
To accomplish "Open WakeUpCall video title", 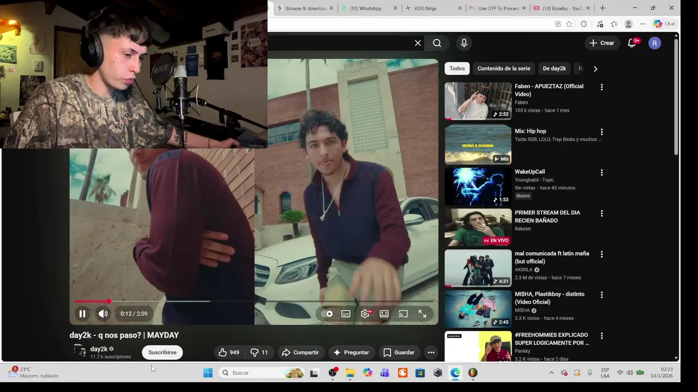I will coord(529,172).
